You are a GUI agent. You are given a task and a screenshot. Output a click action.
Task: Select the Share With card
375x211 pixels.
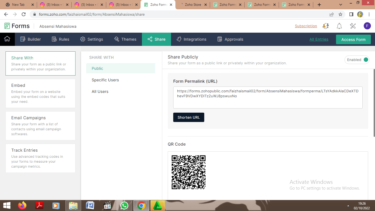(x=40, y=63)
